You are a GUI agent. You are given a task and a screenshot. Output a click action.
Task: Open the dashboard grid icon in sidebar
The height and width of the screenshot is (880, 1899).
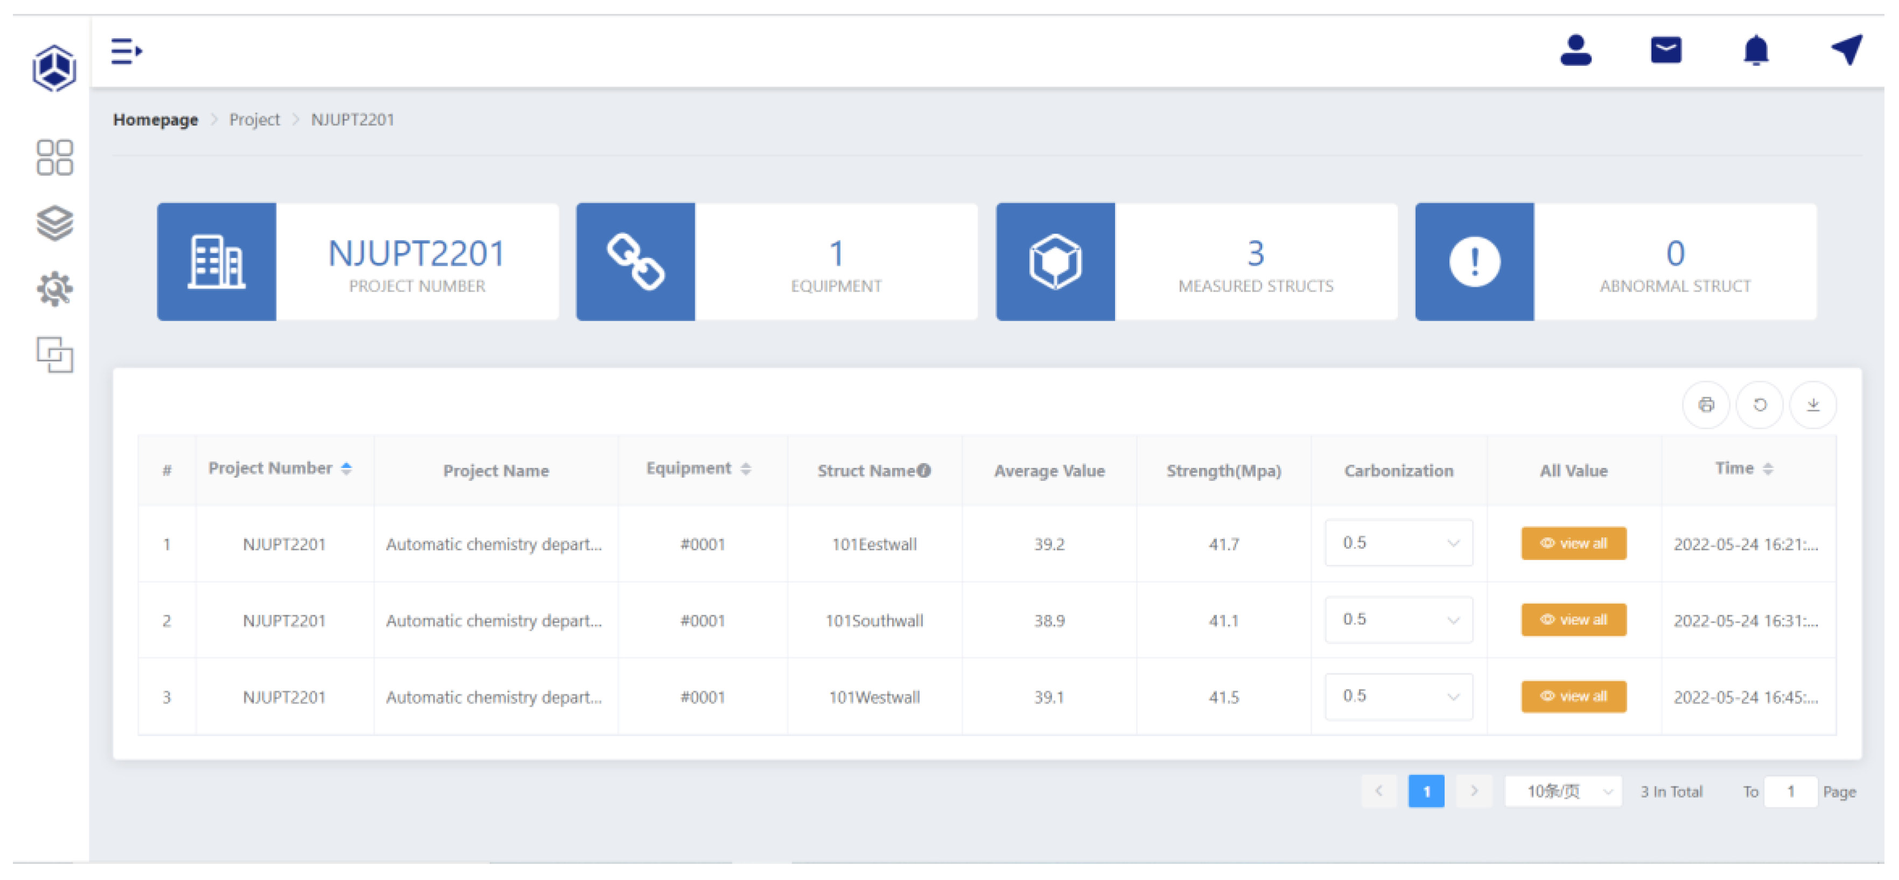click(x=54, y=158)
